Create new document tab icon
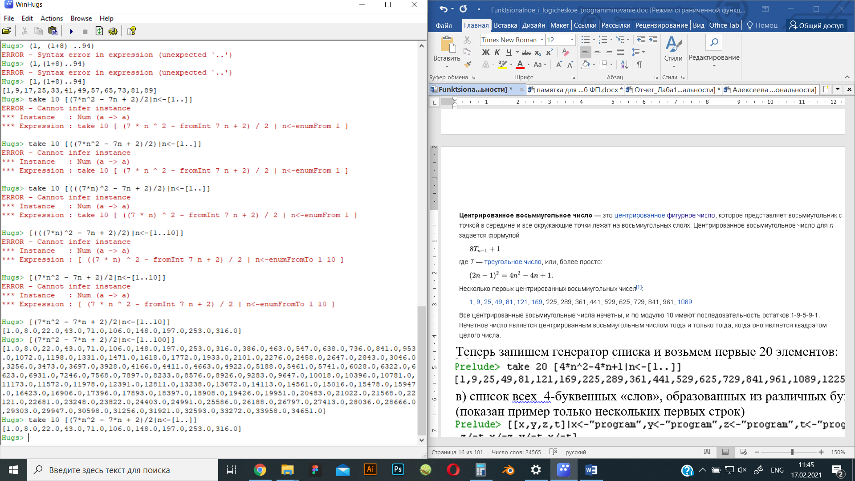 [x=826, y=89]
